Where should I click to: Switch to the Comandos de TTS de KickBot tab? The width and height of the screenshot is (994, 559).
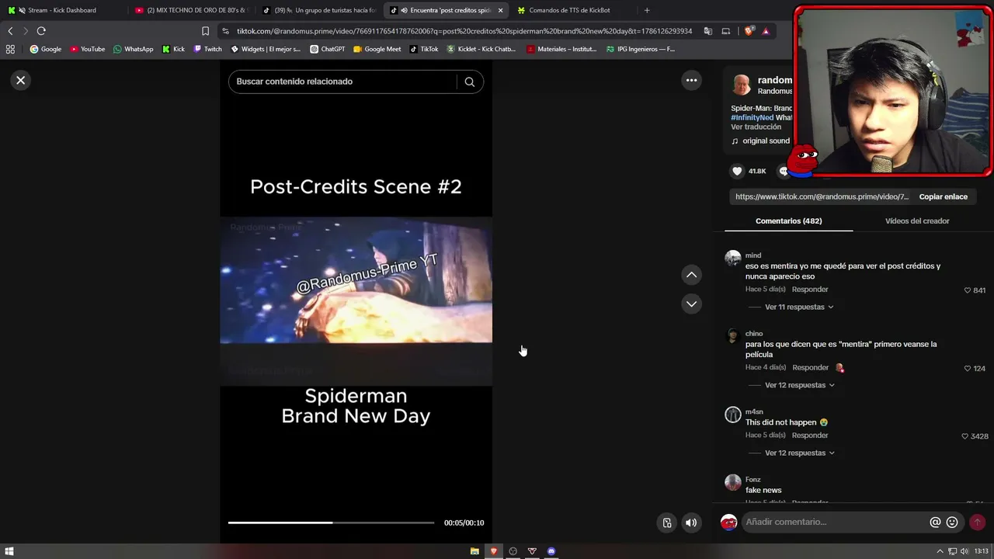(571, 10)
